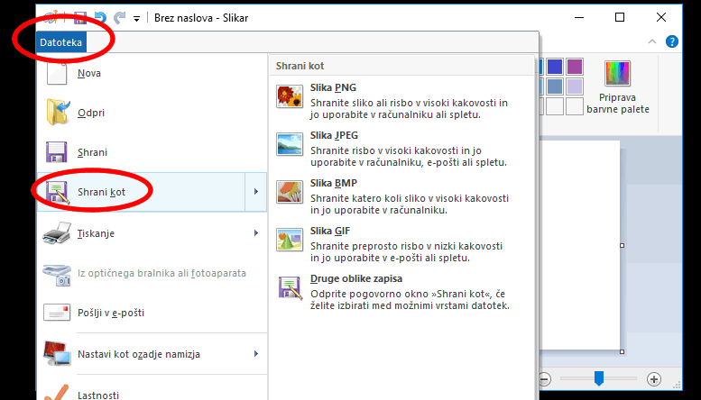Choose the Slika JPEG format icon
This screenshot has height=400, width=701.
(x=289, y=144)
